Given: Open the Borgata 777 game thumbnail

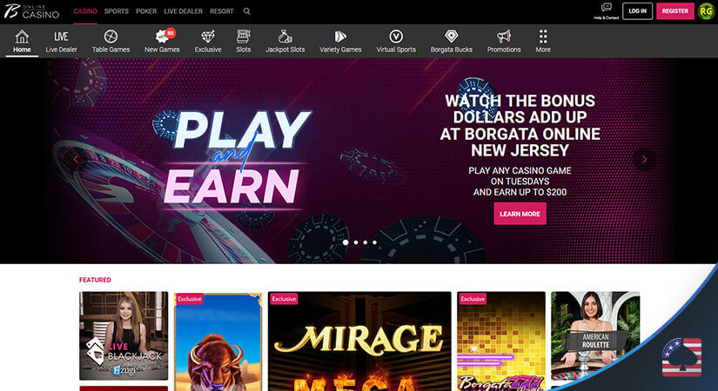Looking at the screenshot, I should pyautogui.click(x=501, y=341).
